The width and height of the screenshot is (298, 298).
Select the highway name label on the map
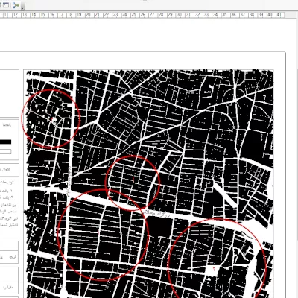tap(157, 214)
